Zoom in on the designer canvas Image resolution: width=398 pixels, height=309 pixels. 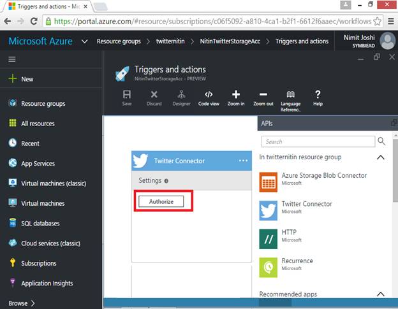point(236,98)
